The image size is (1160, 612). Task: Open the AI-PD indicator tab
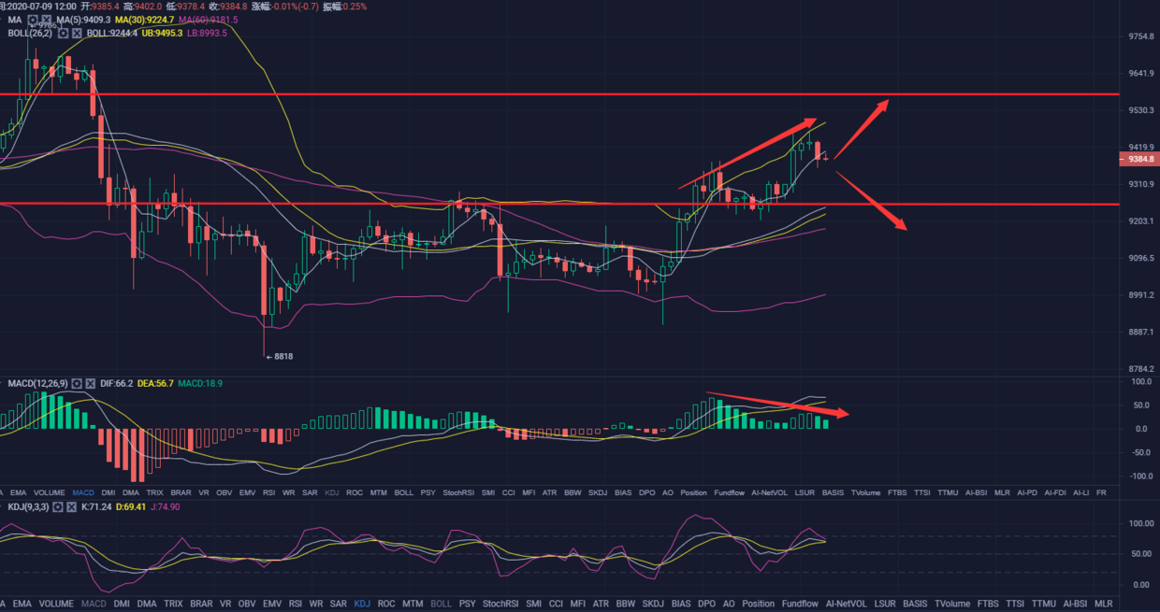point(1027,492)
